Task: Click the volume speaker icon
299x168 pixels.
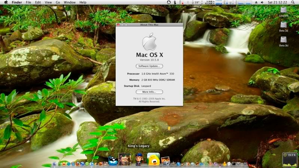Action: pos(262,2)
